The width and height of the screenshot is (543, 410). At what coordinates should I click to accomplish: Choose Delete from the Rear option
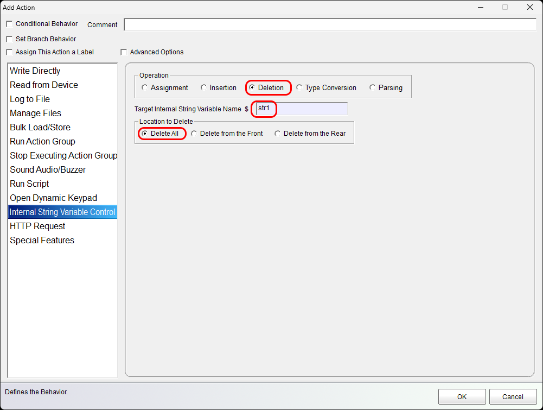[278, 134]
